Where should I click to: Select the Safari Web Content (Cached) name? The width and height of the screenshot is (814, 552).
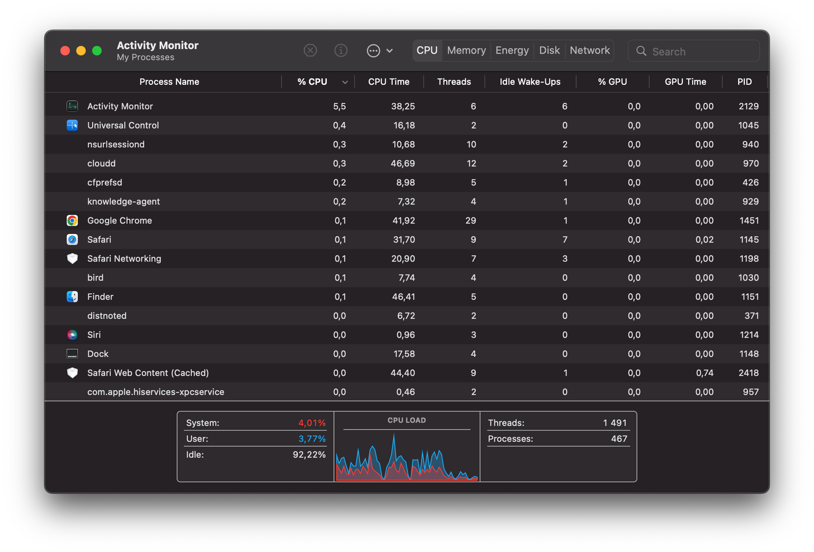(148, 373)
